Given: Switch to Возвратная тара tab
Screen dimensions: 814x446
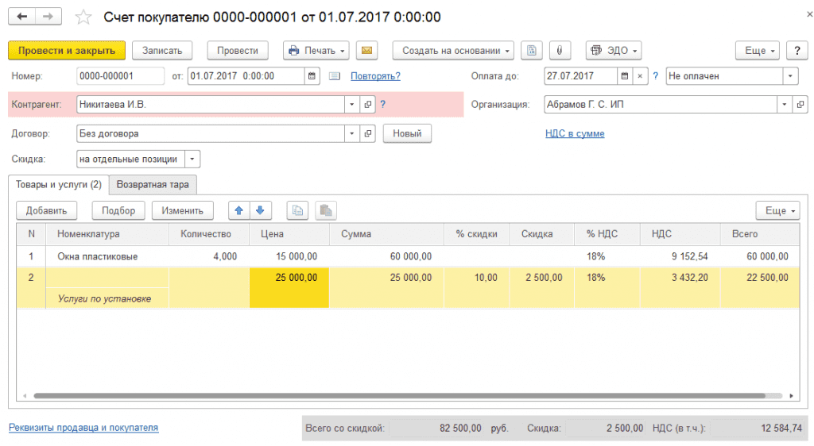Looking at the screenshot, I should point(153,185).
